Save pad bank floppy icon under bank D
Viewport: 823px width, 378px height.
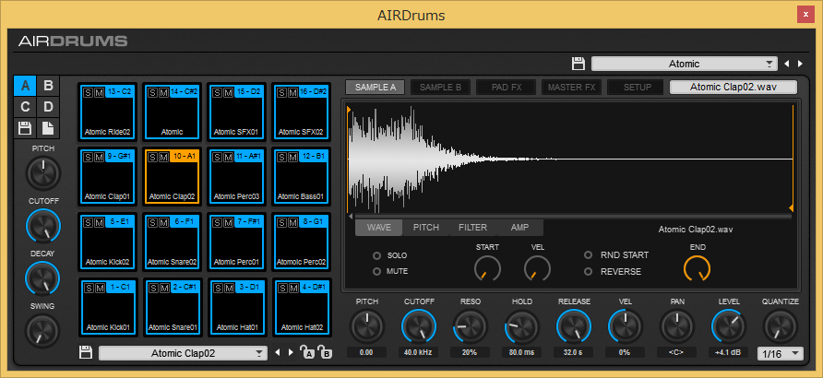[25, 128]
